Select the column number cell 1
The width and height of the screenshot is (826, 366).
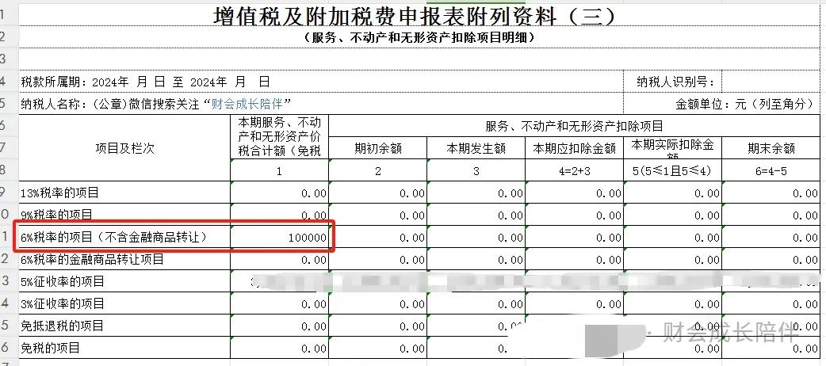coord(279,170)
